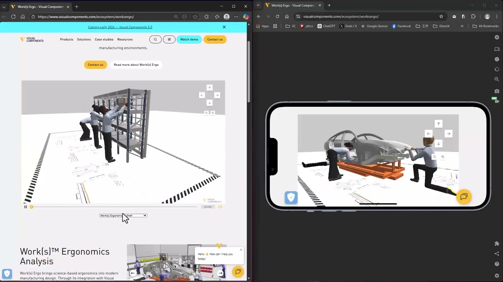Pause the 3D simulation playback
Viewport: 503px width, 282px height.
26,207
